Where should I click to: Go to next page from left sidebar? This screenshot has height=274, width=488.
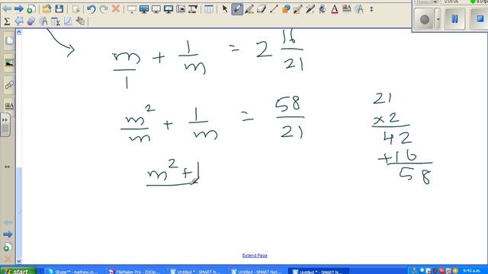click(8, 234)
